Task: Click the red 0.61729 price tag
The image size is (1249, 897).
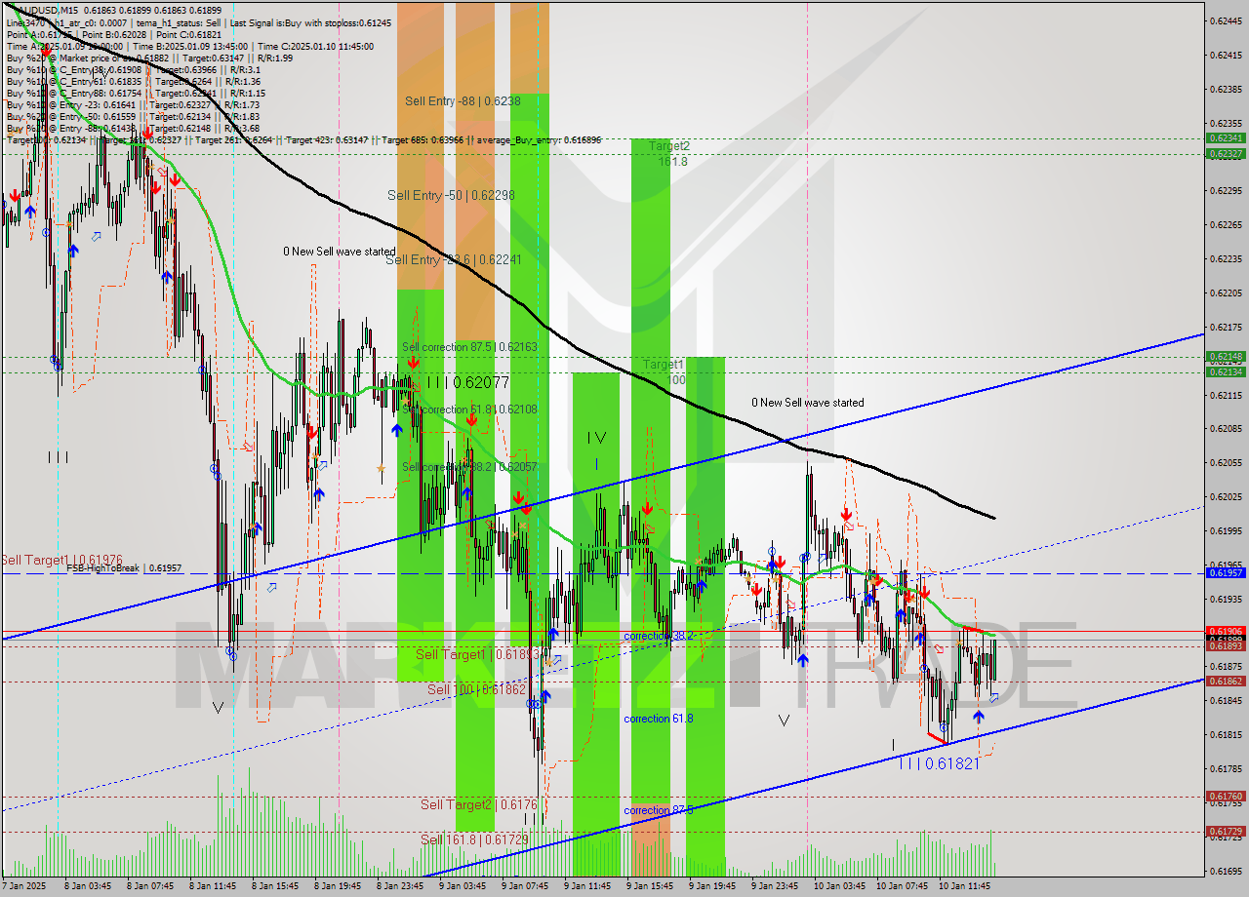Action: click(1226, 832)
